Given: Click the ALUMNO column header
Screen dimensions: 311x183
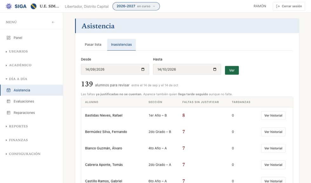Looking at the screenshot, I should pos(92,102).
